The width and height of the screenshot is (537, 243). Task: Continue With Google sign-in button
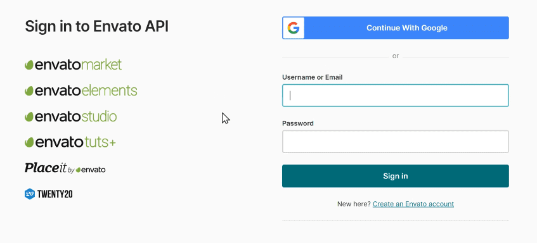click(x=396, y=28)
